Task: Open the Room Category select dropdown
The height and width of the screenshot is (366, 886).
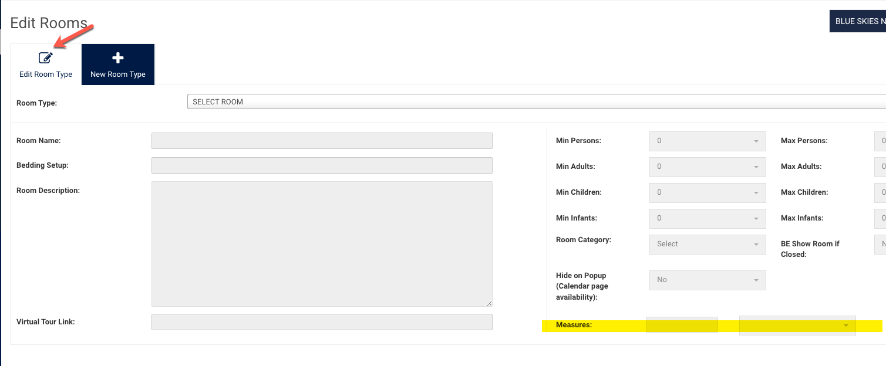Action: [708, 244]
